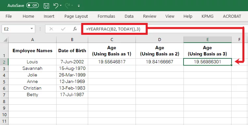Click the Save floppy disk icon
This screenshot has height=125, width=248.
[x=46, y=6]
